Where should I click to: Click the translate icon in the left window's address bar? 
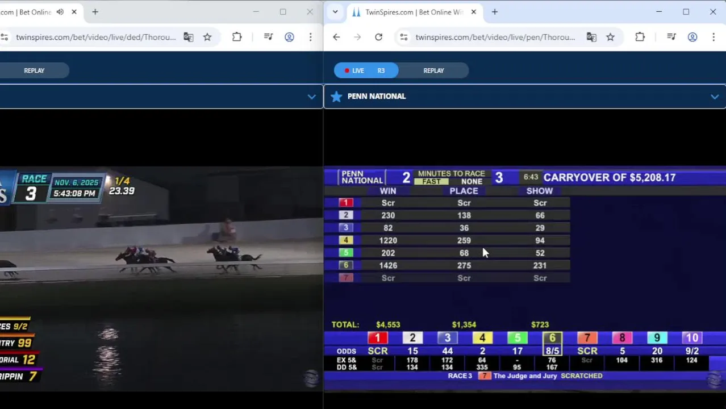click(189, 37)
